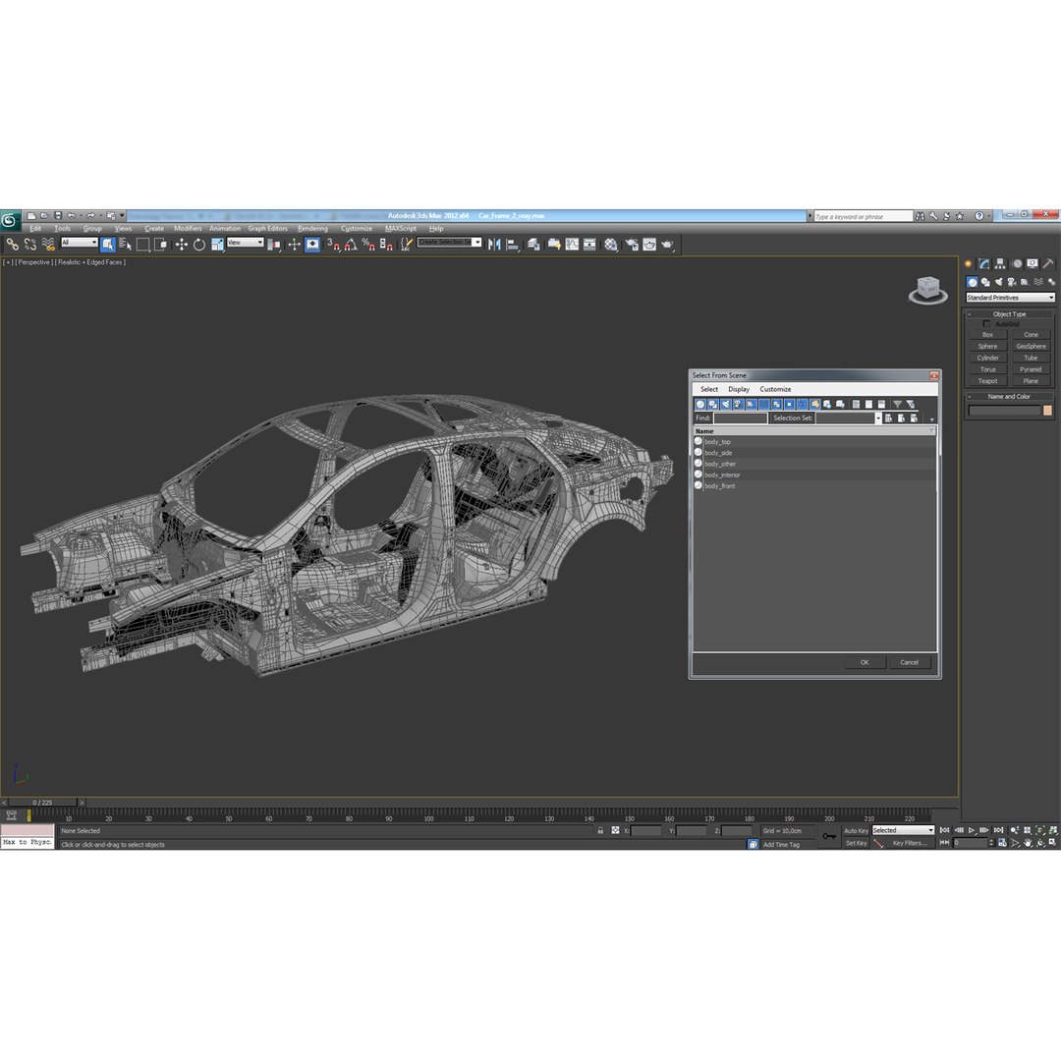Click Zoom Extents All icon
Viewport: 1061px width, 1061px height.
coord(1053,830)
